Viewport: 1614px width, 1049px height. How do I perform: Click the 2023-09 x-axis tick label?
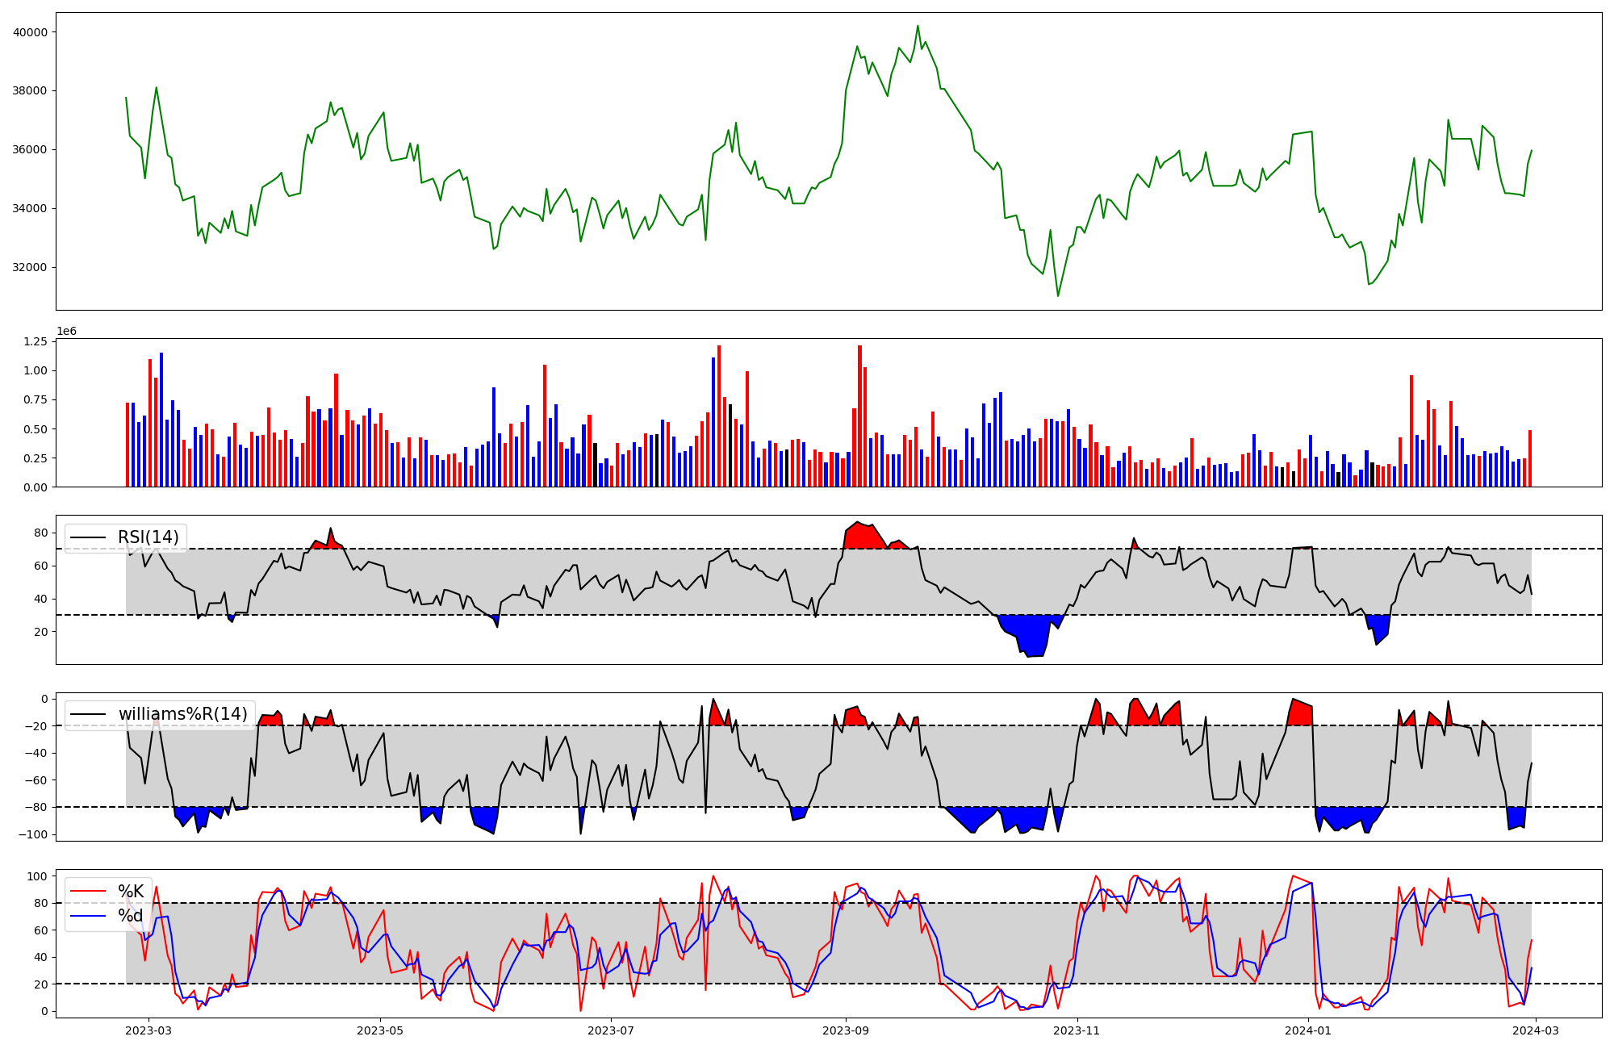(x=846, y=1030)
